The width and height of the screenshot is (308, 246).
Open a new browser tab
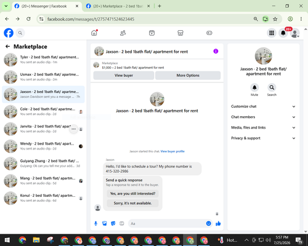pos(160,6)
